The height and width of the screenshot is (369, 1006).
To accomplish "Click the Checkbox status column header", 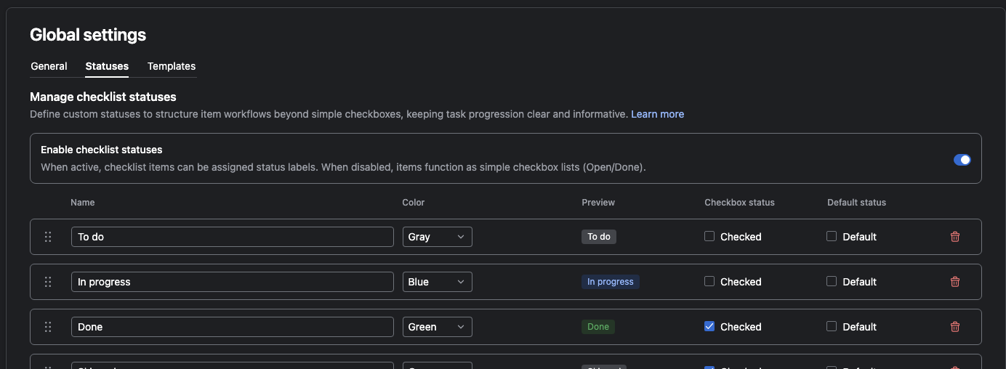I will click(739, 203).
